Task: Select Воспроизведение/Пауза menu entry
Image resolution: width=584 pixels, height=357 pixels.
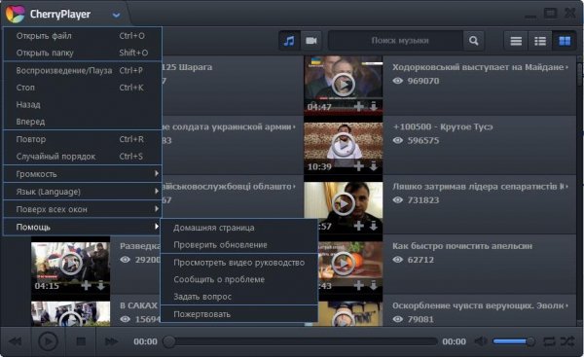Action: (83, 70)
